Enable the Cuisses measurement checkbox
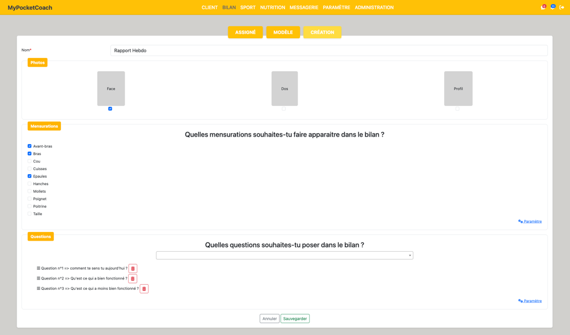The height and width of the screenshot is (335, 570). tap(30, 169)
